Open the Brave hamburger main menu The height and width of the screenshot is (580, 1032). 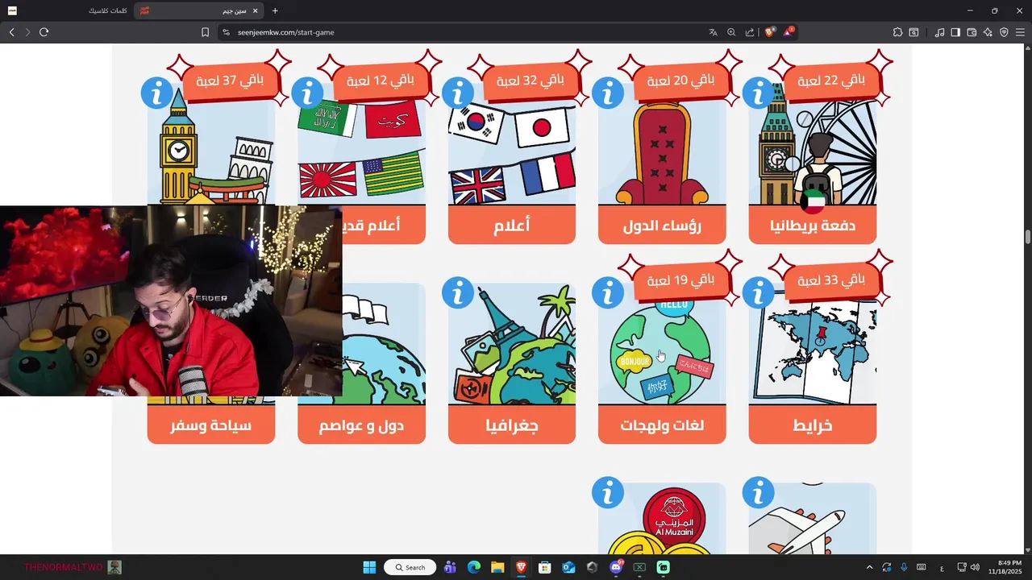pyautogui.click(x=1020, y=32)
